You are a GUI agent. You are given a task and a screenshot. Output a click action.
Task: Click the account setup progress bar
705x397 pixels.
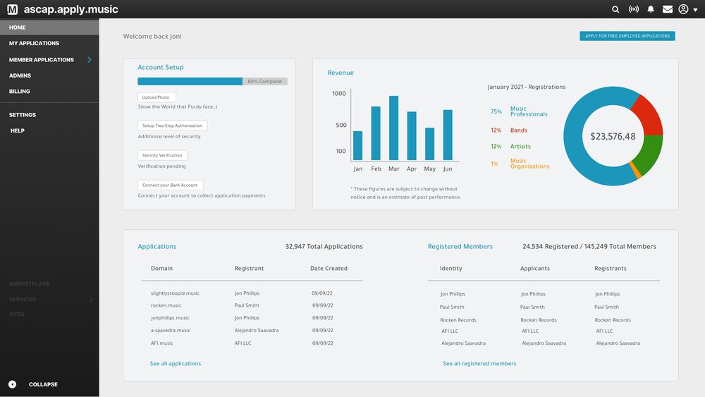(x=212, y=81)
